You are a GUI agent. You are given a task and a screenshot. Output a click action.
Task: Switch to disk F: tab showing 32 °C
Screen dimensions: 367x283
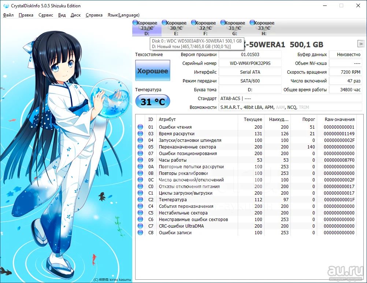click(x=205, y=28)
